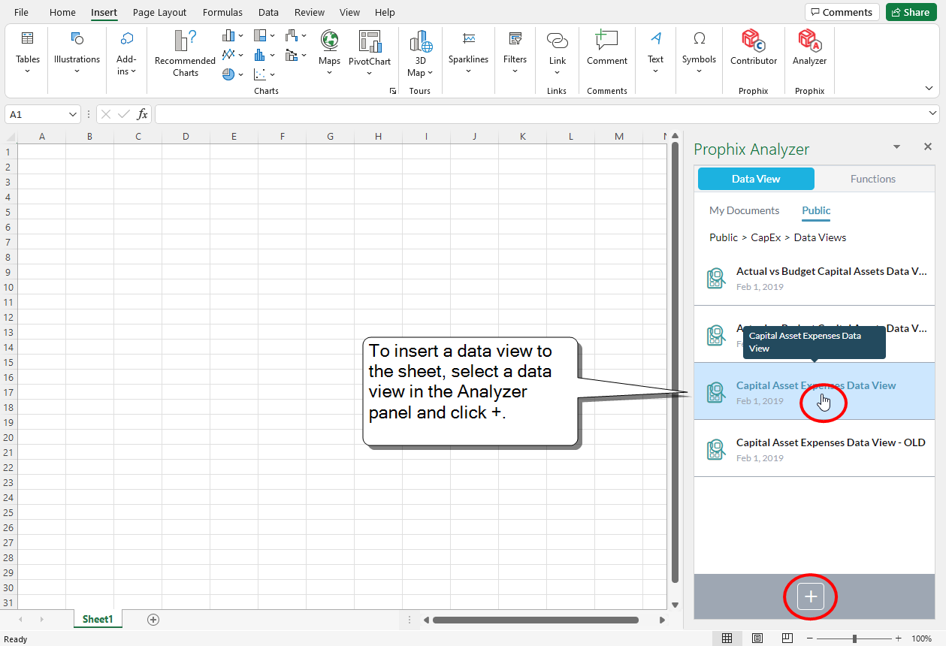The image size is (946, 646).
Task: Close the Prophix Analyzer panel
Action: [x=927, y=147]
